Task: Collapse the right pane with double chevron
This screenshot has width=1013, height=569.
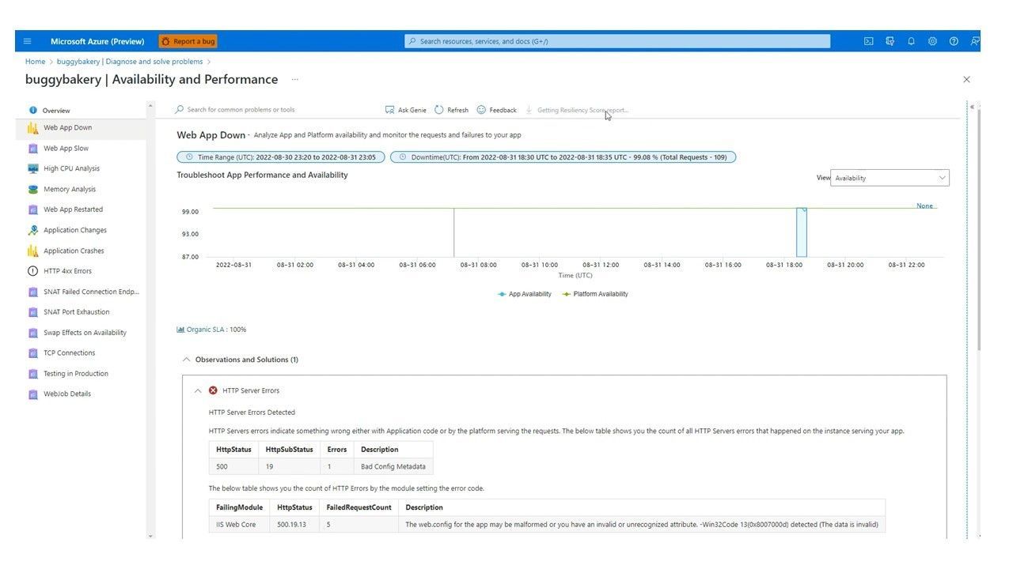Action: [972, 107]
